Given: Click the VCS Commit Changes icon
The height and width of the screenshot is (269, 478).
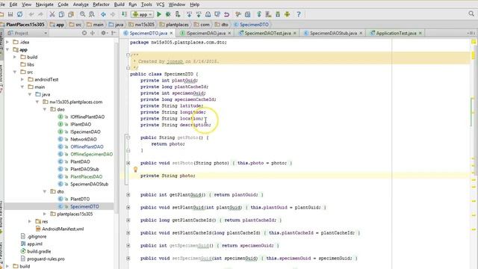Looking at the screenshot, I should click(199, 14).
